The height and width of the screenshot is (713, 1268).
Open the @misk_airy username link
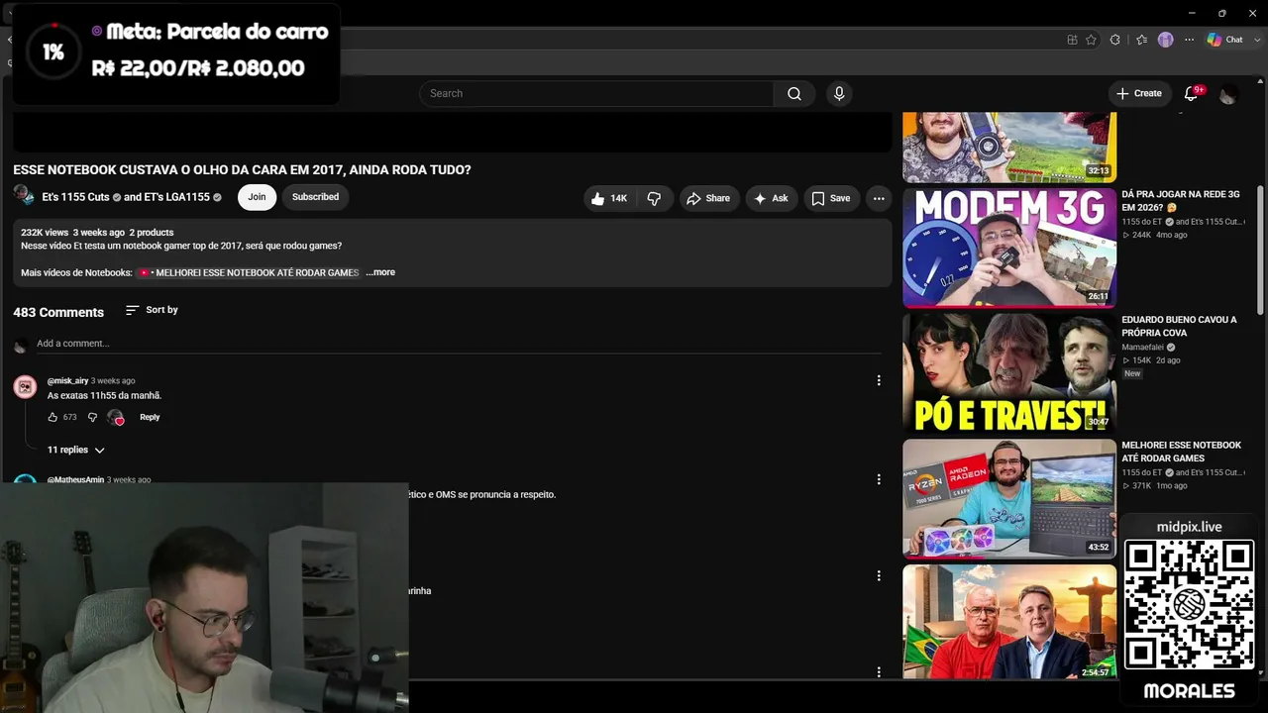coord(67,380)
